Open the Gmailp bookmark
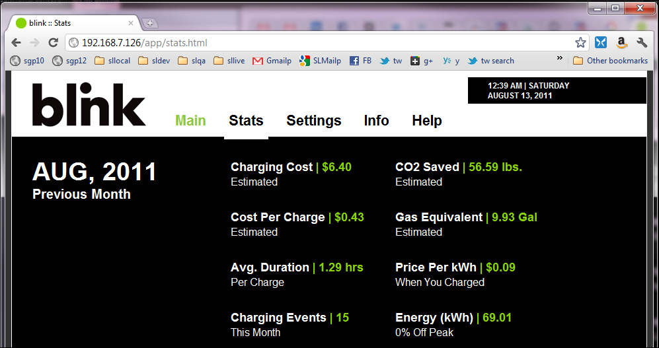Screen dimensions: 659x348 [272, 61]
